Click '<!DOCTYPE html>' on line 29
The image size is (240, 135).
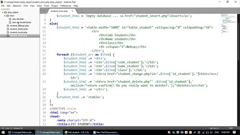click(x=63, y=109)
